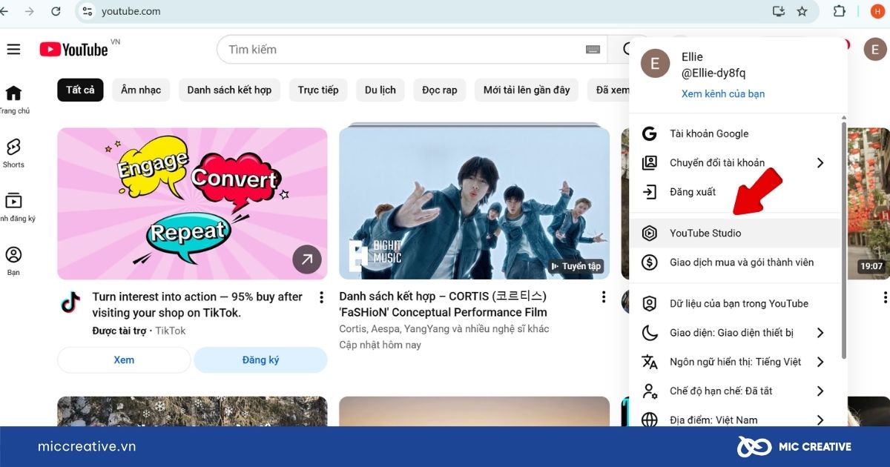The image size is (890, 467).
Task: Expand Chuyển đổi tài khoản submenu
Action: [820, 162]
